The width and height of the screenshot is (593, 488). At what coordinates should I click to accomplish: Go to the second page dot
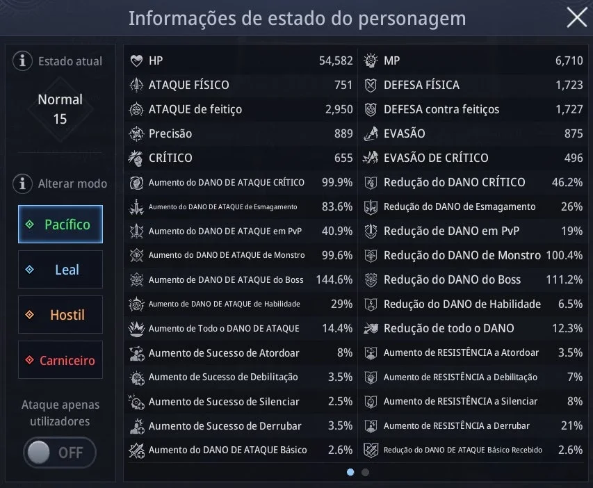pos(365,472)
